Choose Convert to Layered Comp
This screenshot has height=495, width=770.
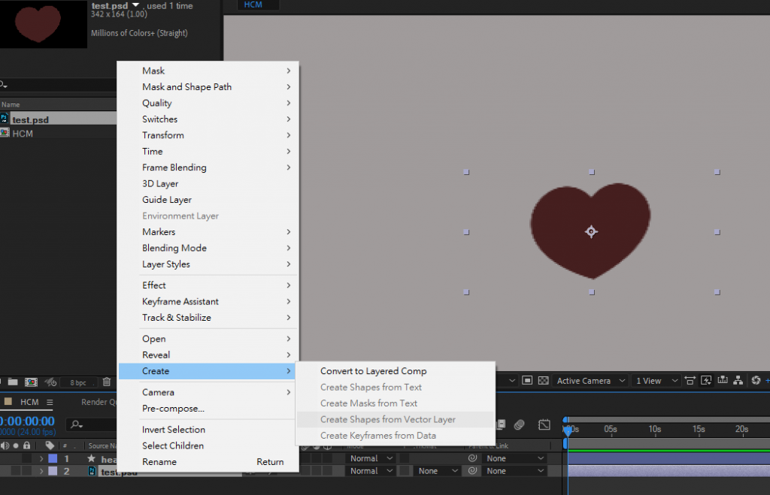[x=396, y=371]
